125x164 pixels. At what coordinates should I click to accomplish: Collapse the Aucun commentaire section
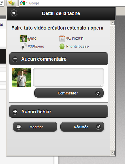coord(58,59)
